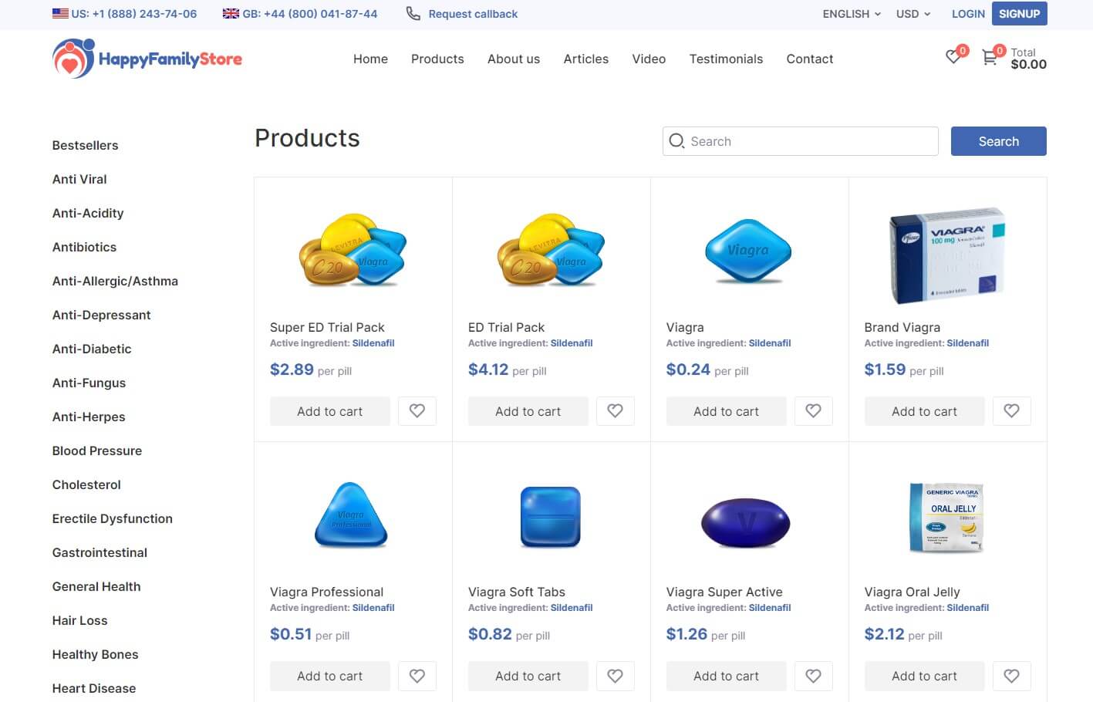The image size is (1093, 702).
Task: Open the USD currency dropdown
Action: [x=913, y=14]
